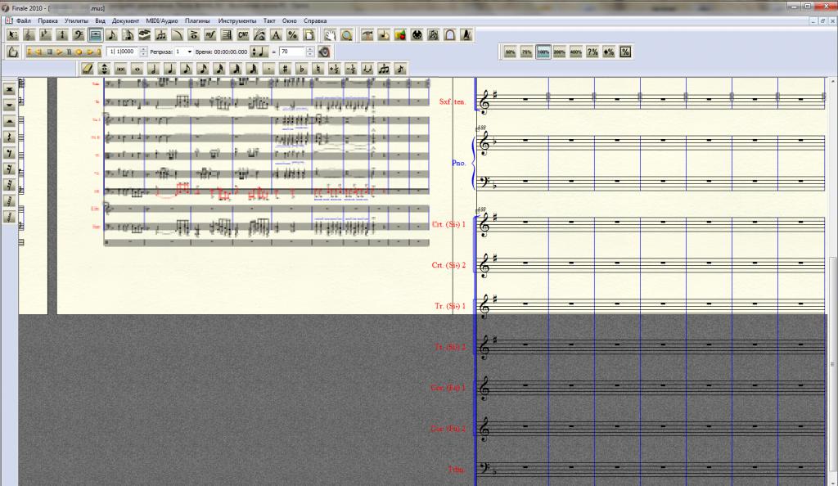The image size is (838, 486).
Task: Select the flat accidental icon
Action: tap(301, 69)
